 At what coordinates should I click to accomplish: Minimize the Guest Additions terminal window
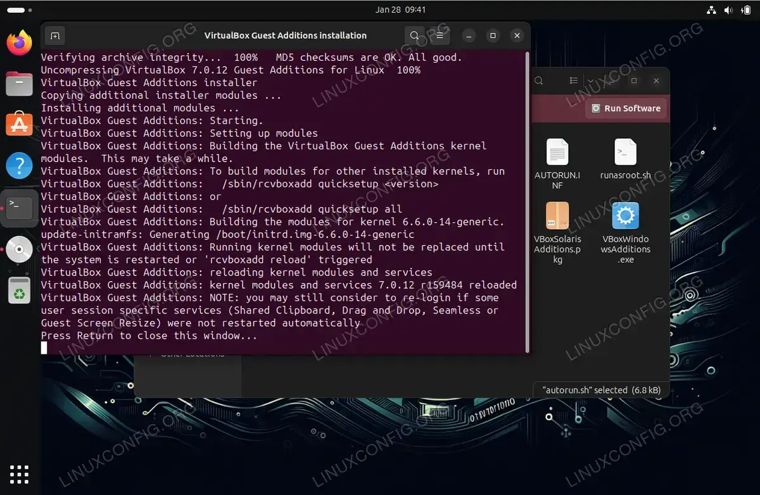tap(469, 35)
